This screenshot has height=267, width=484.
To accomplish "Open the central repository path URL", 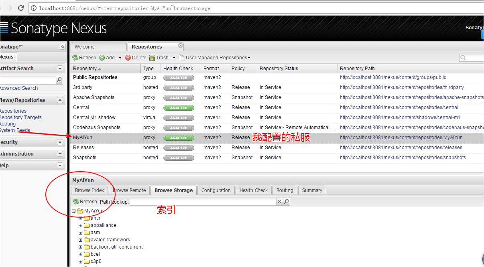I will pos(399,107).
